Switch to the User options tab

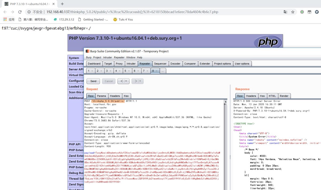coord(242,64)
